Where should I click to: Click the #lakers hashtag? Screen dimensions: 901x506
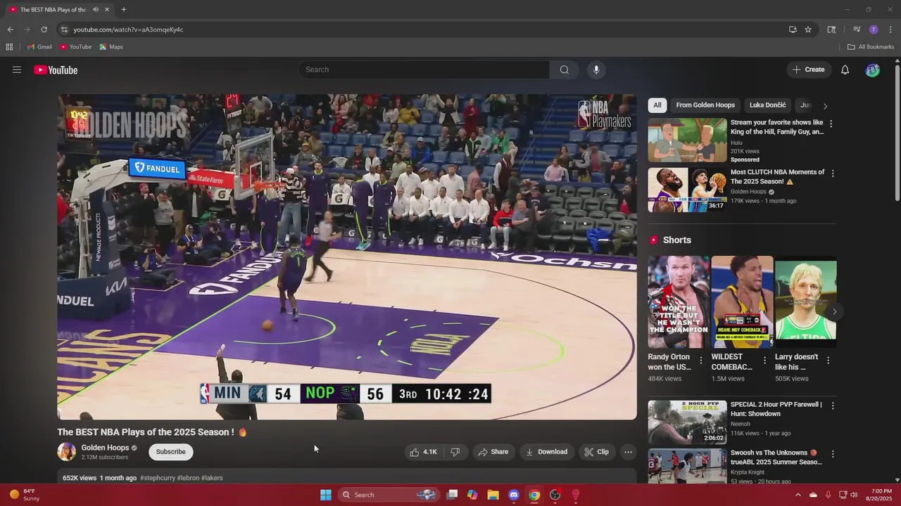pyautogui.click(x=212, y=478)
